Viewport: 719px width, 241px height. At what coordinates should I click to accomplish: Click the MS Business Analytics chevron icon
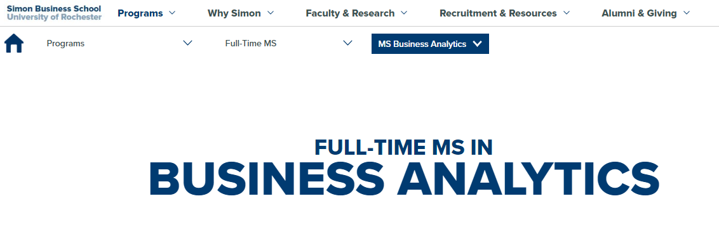click(x=478, y=44)
